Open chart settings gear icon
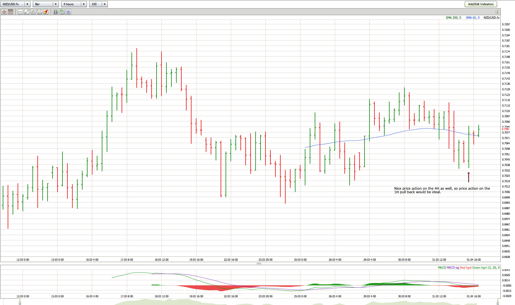This screenshot has height=305, width=515. point(68,12)
